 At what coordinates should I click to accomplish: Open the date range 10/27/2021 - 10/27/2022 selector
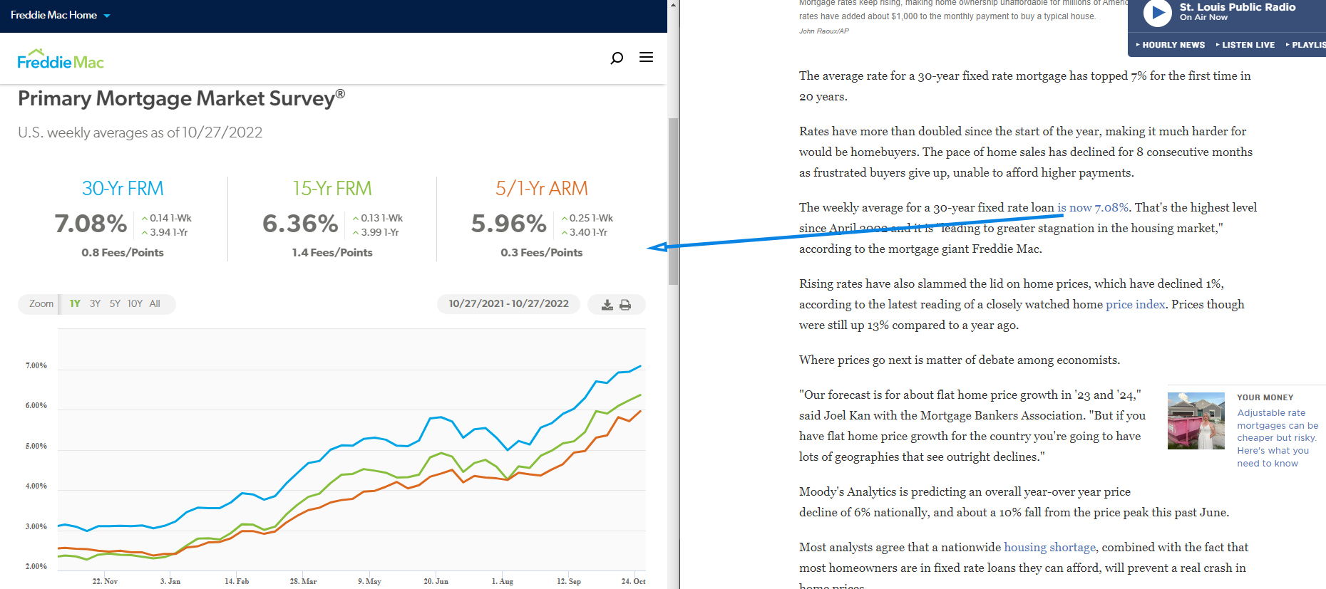click(508, 304)
